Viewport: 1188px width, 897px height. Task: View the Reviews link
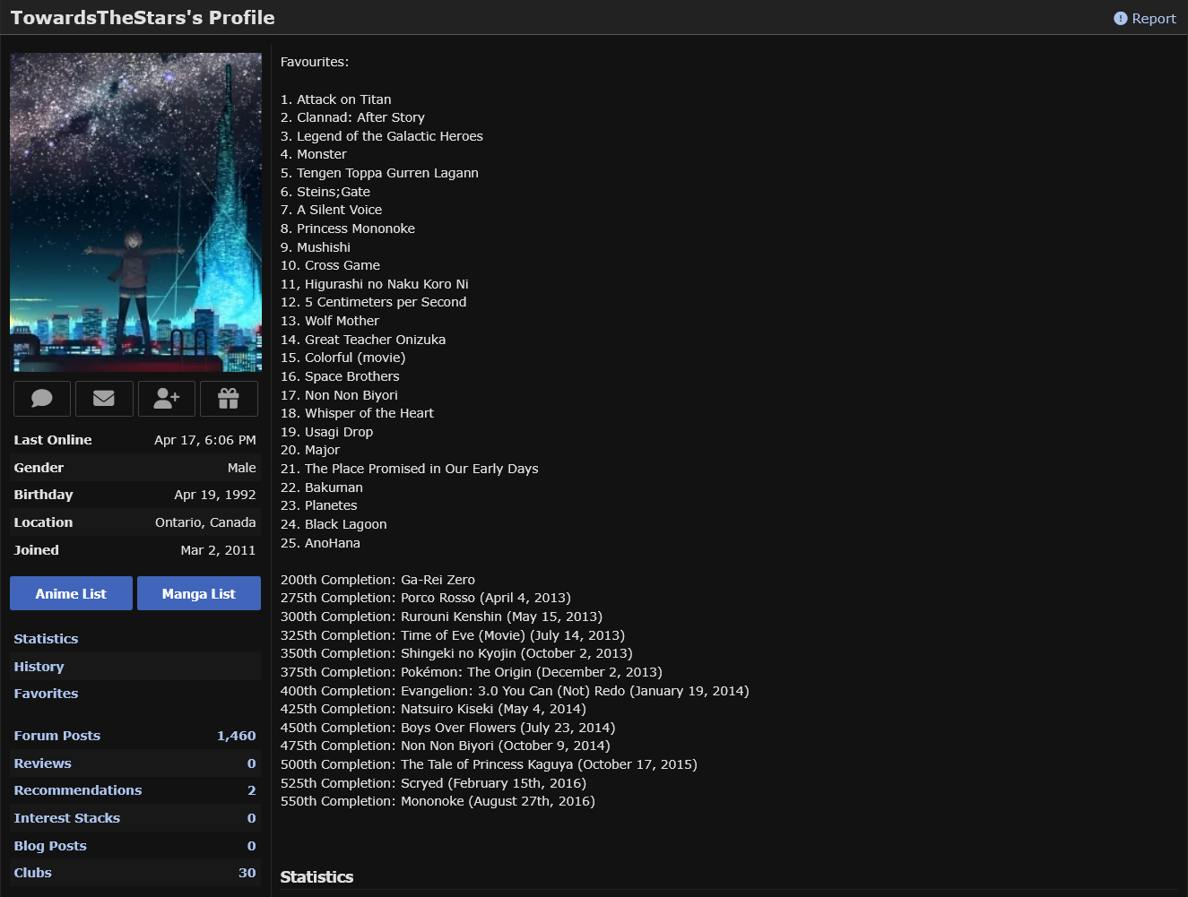point(42,763)
